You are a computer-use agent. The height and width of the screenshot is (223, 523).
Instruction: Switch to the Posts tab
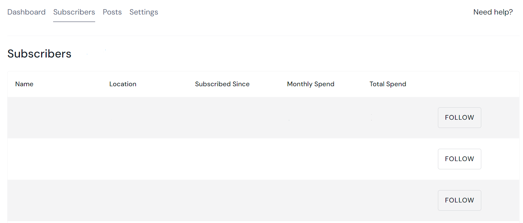point(112,12)
